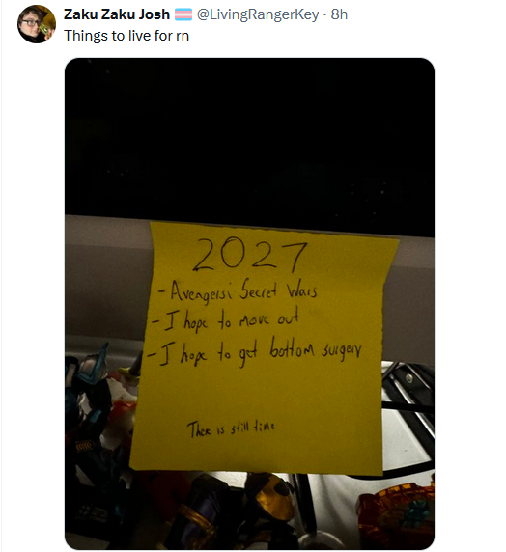The height and width of the screenshot is (552, 506).
Task: Click the grey wall right of the note
Action: [410, 299]
